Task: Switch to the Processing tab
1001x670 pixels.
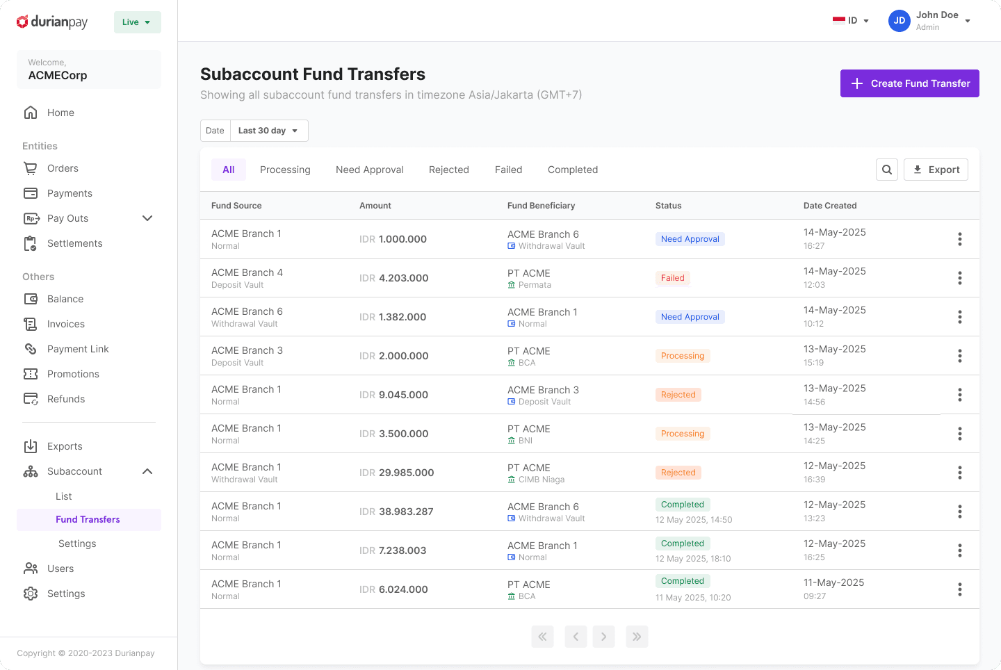Action: pos(285,170)
